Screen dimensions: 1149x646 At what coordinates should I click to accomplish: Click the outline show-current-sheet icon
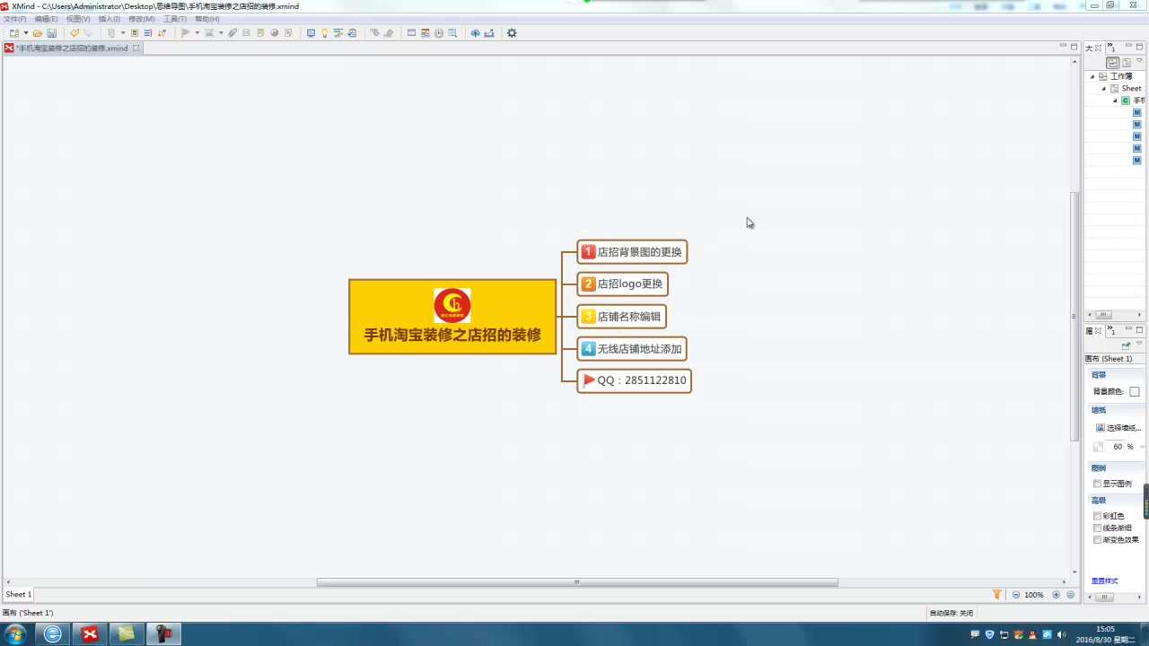click(x=1127, y=63)
